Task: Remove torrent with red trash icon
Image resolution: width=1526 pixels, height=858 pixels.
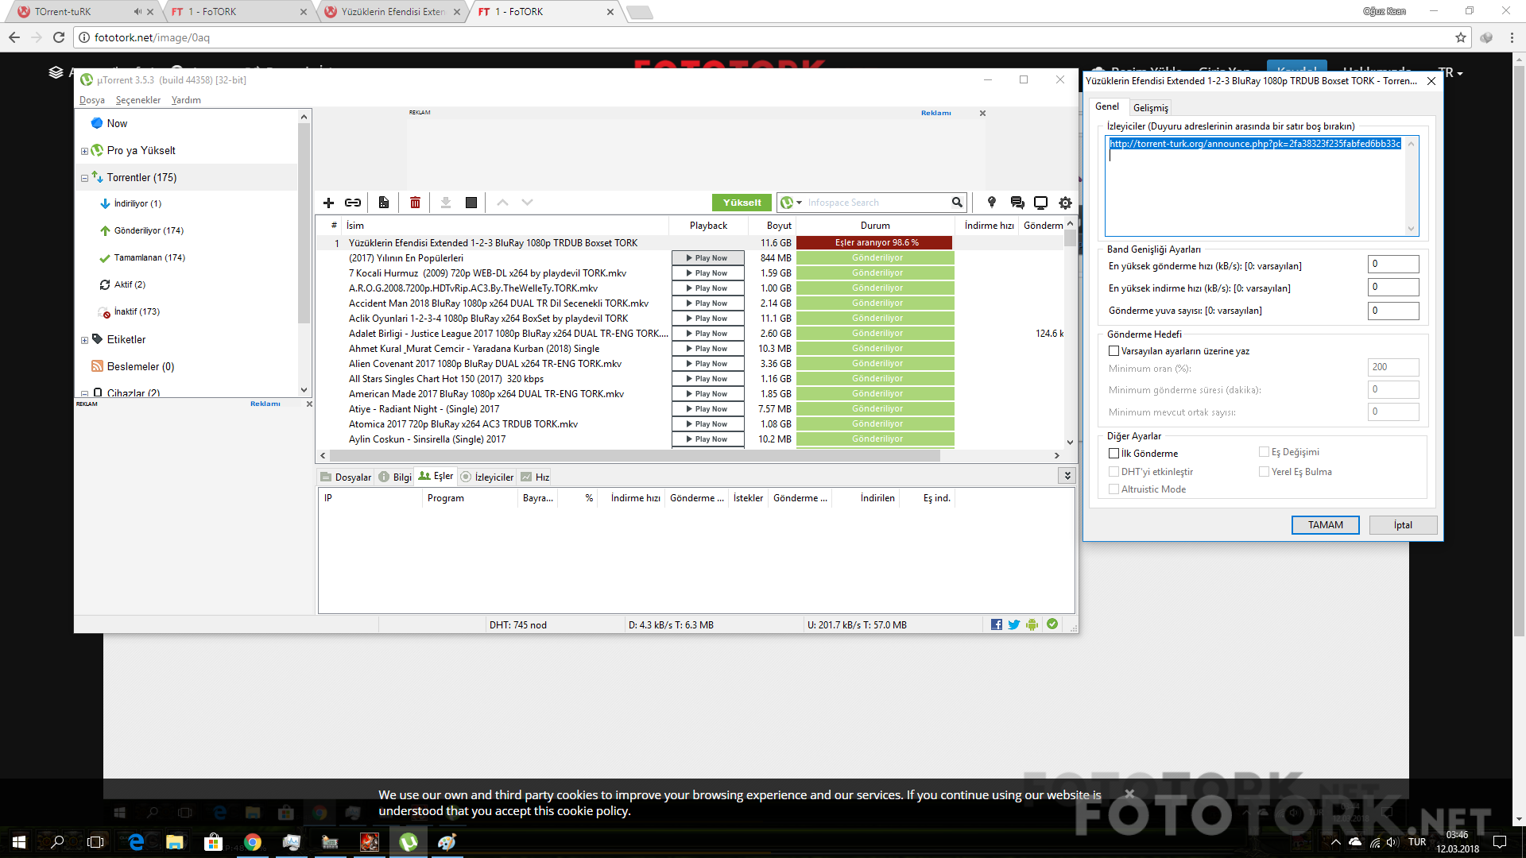Action: pyautogui.click(x=415, y=203)
